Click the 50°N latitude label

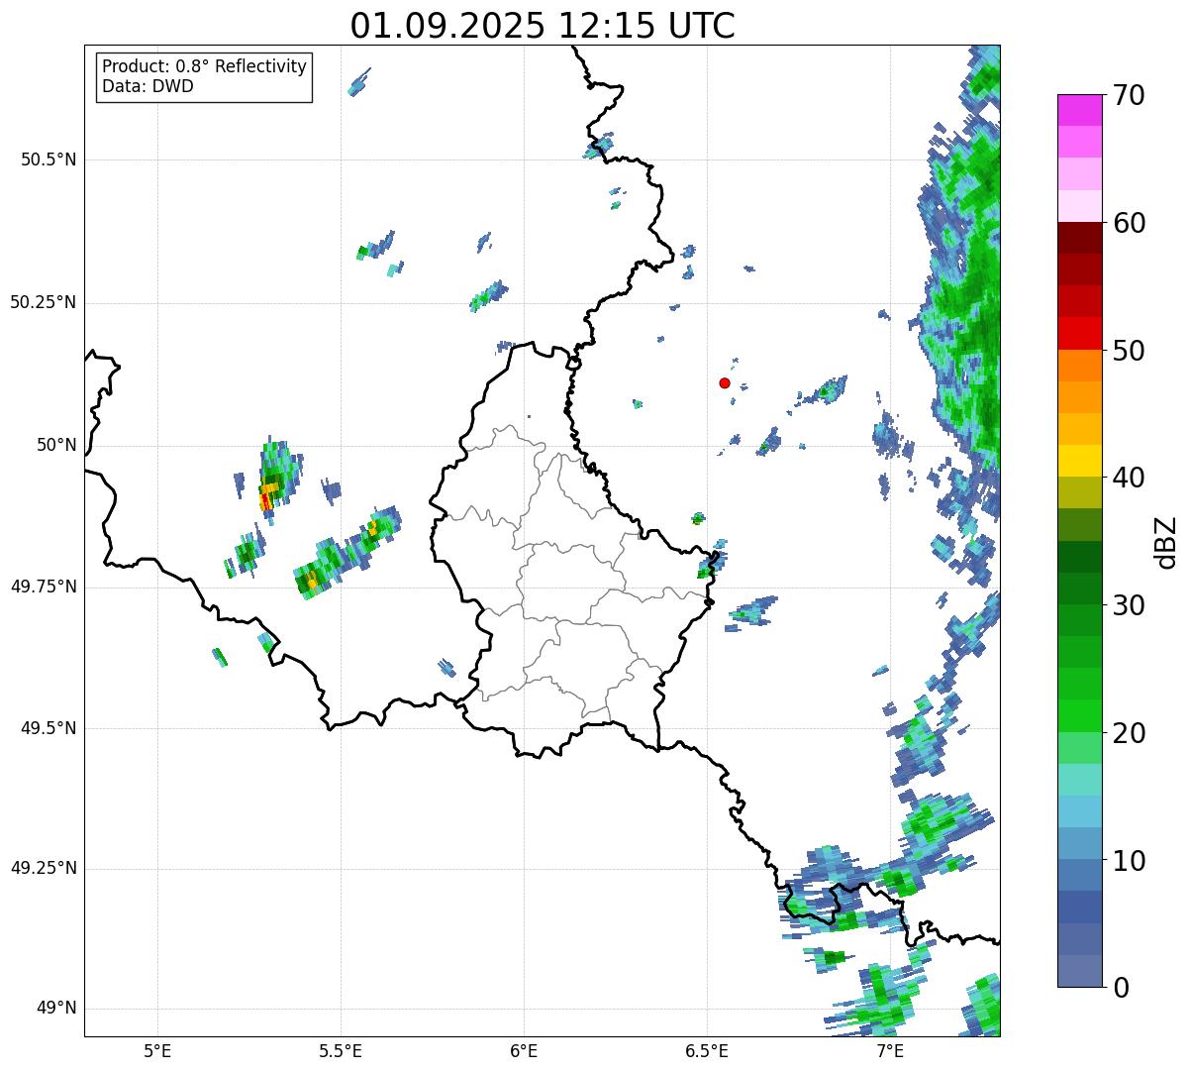[56, 445]
